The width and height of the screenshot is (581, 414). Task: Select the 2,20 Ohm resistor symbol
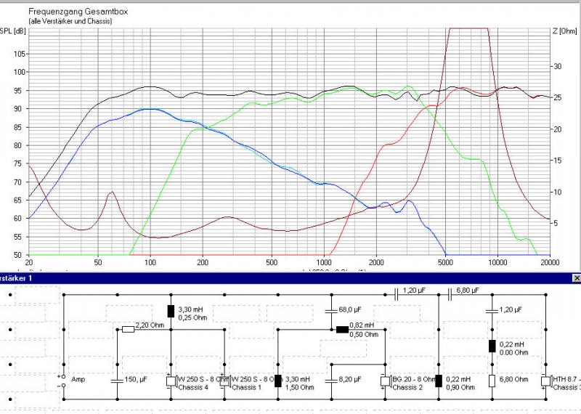click(129, 329)
